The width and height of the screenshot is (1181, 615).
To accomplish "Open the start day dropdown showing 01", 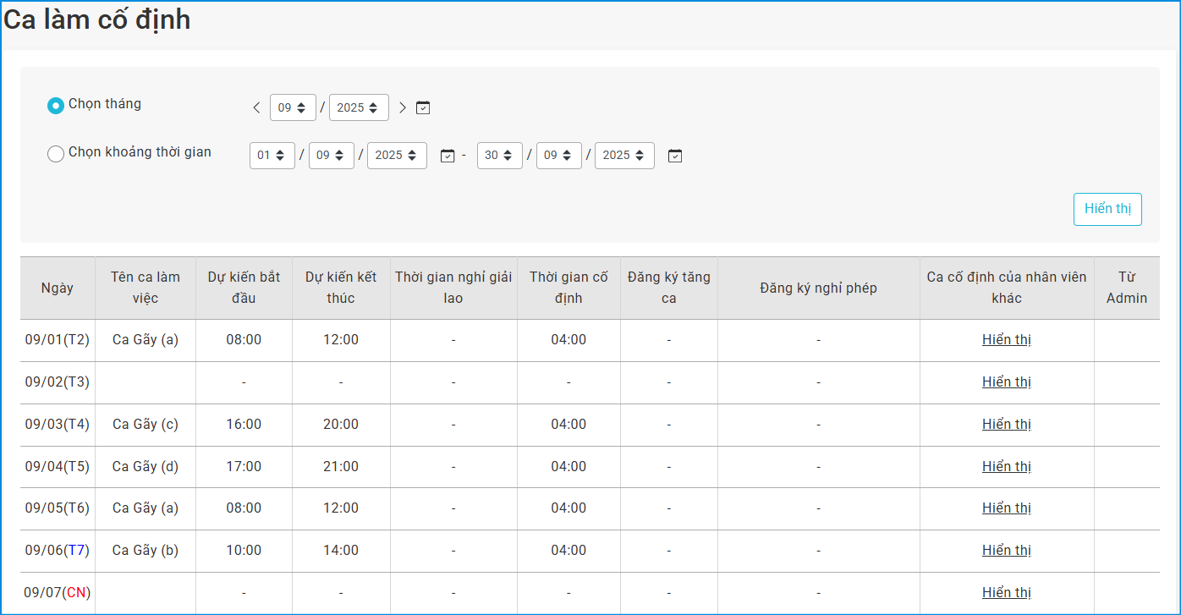I will pos(272,156).
